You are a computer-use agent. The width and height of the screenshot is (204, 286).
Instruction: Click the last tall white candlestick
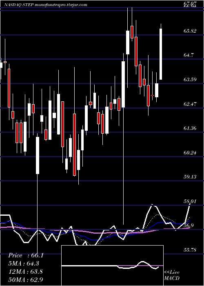coord(161,54)
